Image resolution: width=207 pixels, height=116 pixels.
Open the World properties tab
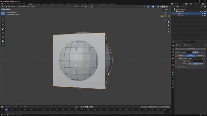pos(173,61)
